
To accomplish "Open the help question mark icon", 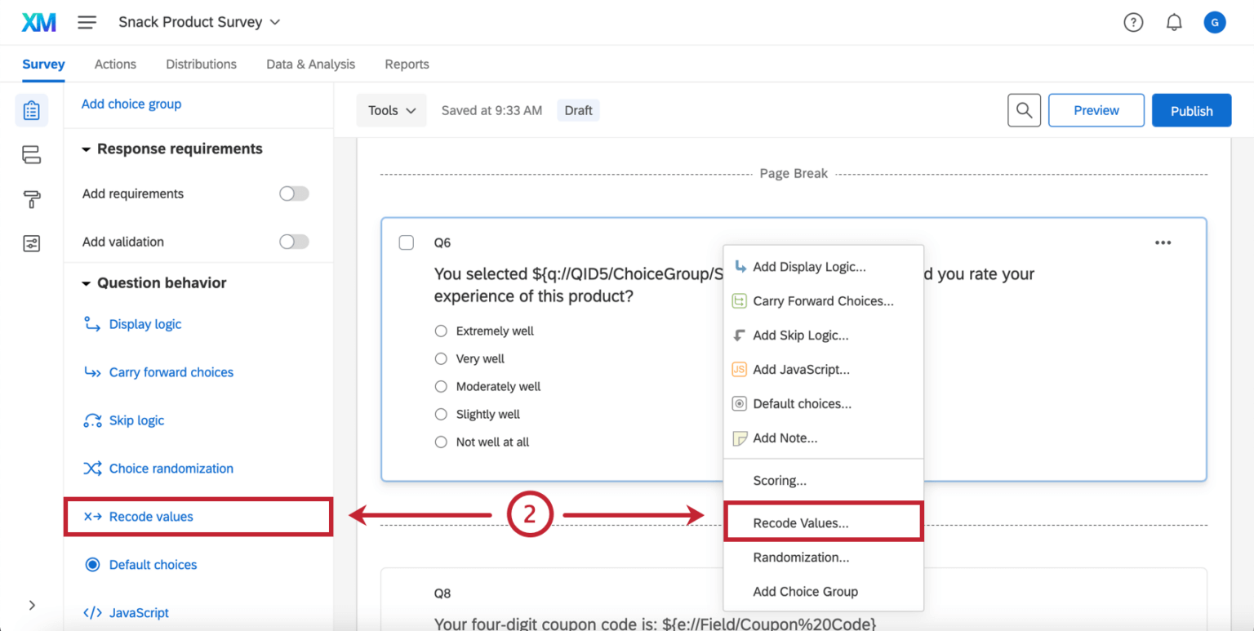I will click(1133, 23).
